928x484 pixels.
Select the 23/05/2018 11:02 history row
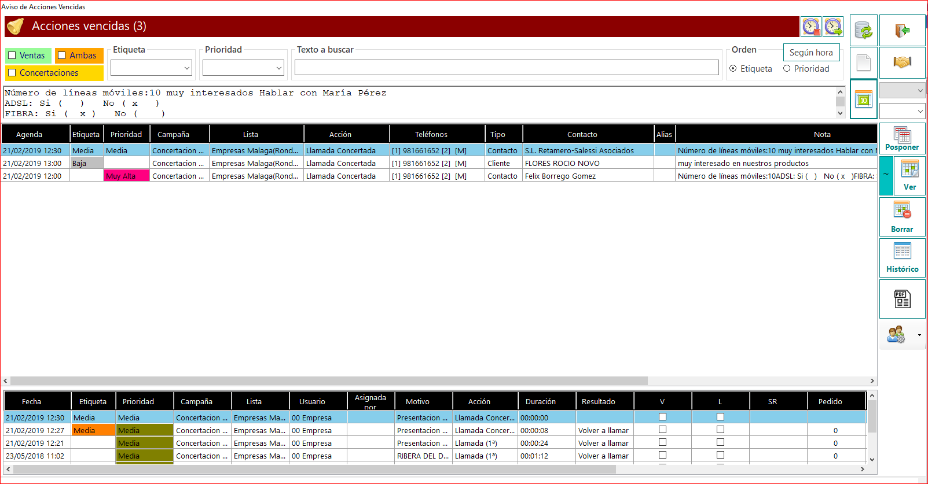coord(434,456)
